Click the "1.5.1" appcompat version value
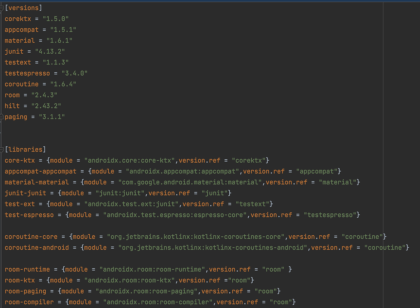 click(63, 30)
